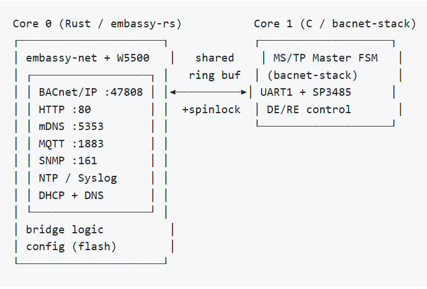Click the "+spinlock" label
427x289 pixels.
[x=211, y=110]
